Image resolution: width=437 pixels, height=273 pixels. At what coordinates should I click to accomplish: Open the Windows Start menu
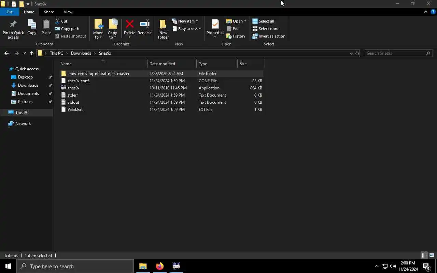click(x=8, y=266)
